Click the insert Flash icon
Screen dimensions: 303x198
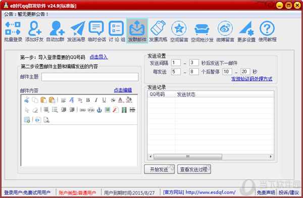click(x=116, y=110)
